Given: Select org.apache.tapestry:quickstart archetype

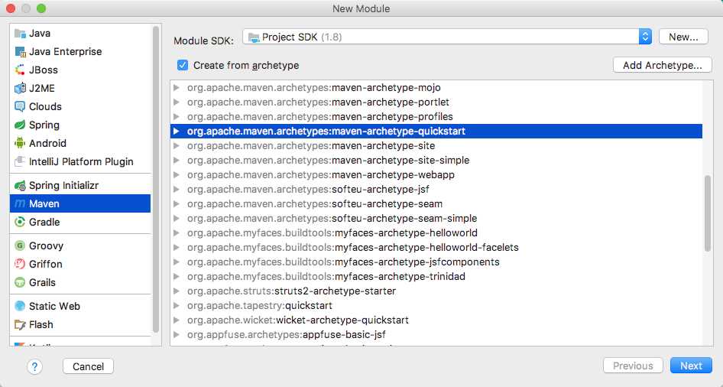Looking at the screenshot, I should tap(436, 306).
